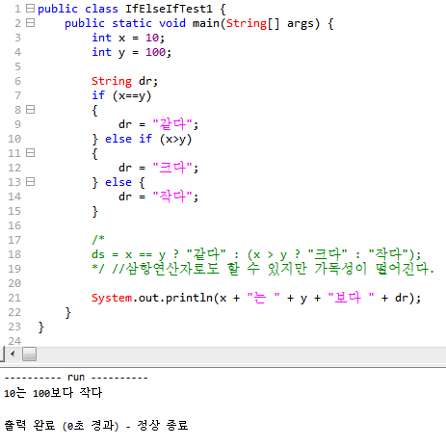The width and height of the screenshot is (446, 446).
Task: Collapse the main method fold marker on line 2
Action: tap(30, 22)
